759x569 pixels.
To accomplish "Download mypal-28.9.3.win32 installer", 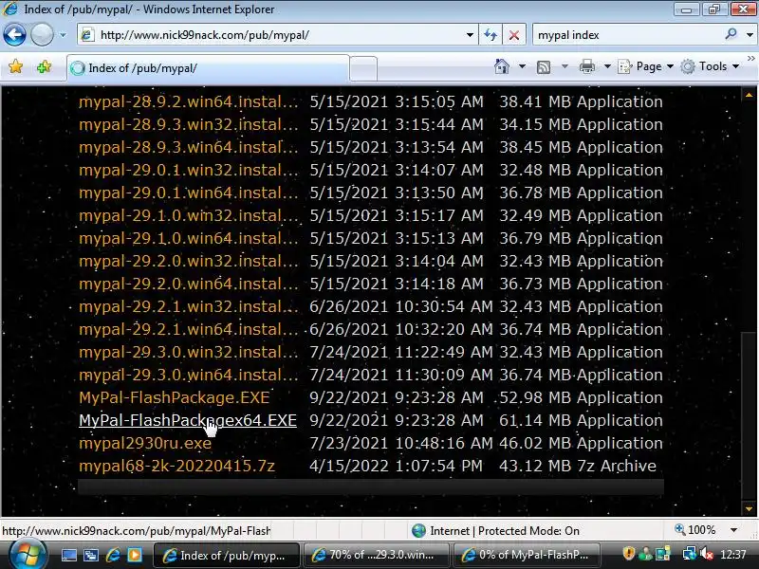I will tap(188, 124).
